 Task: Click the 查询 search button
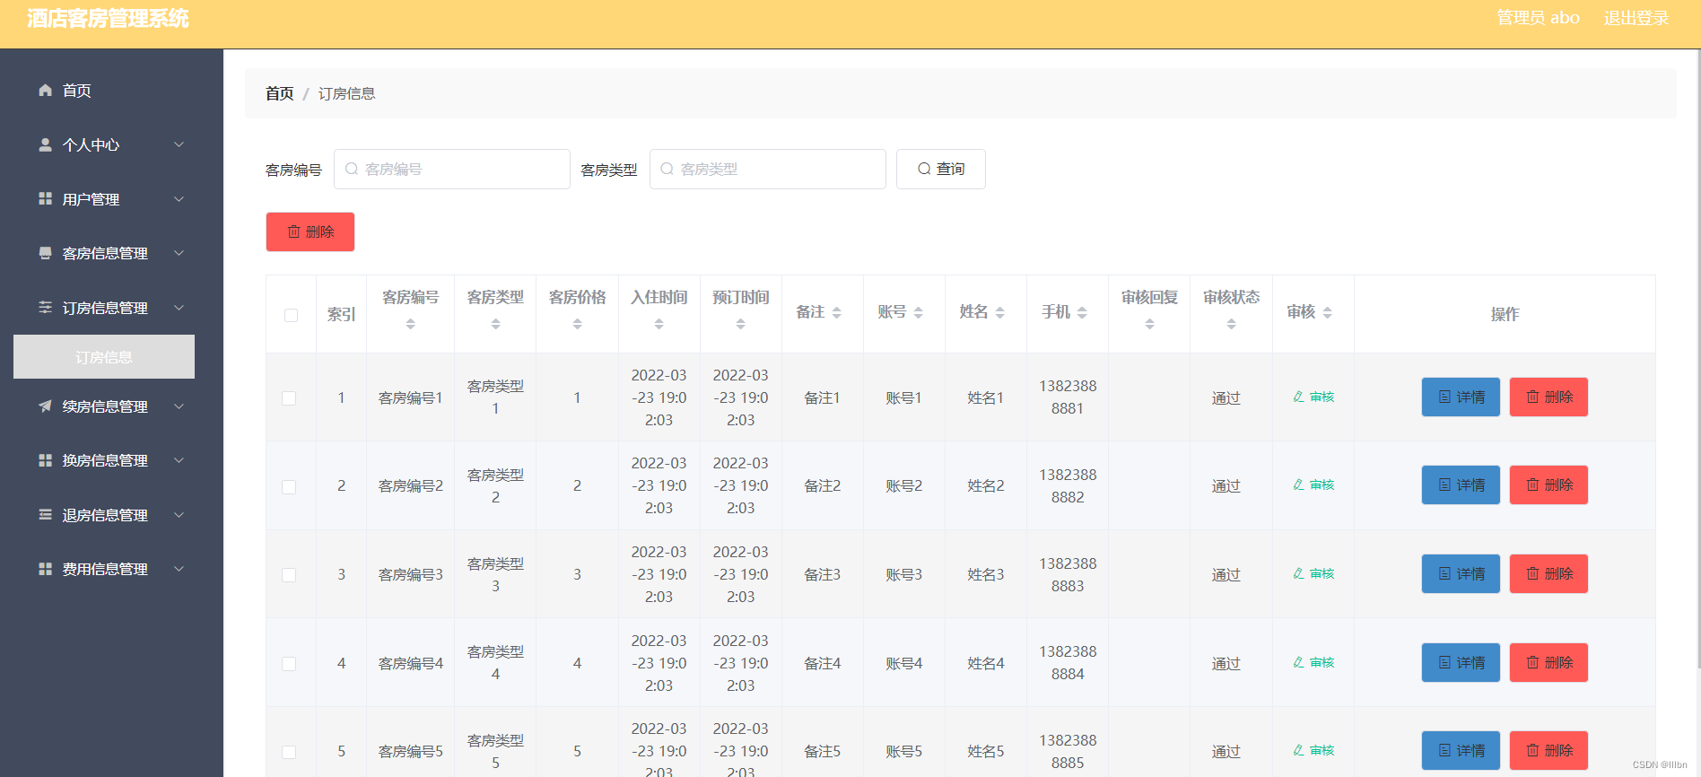click(940, 169)
